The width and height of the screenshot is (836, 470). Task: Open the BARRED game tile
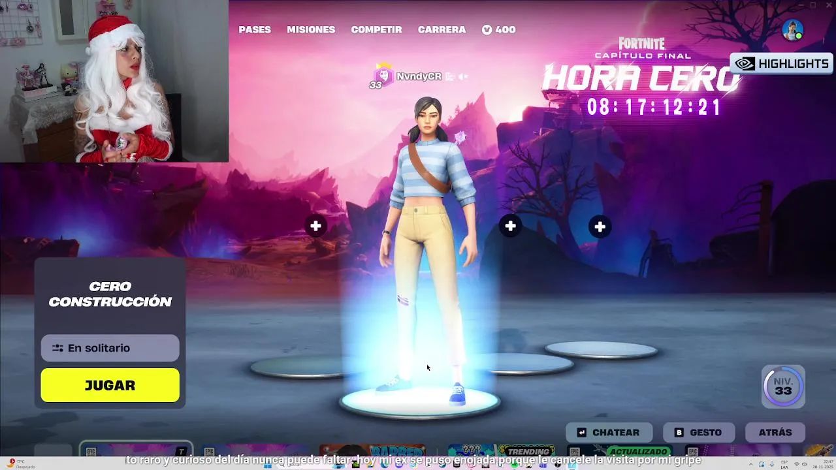[x=372, y=451]
